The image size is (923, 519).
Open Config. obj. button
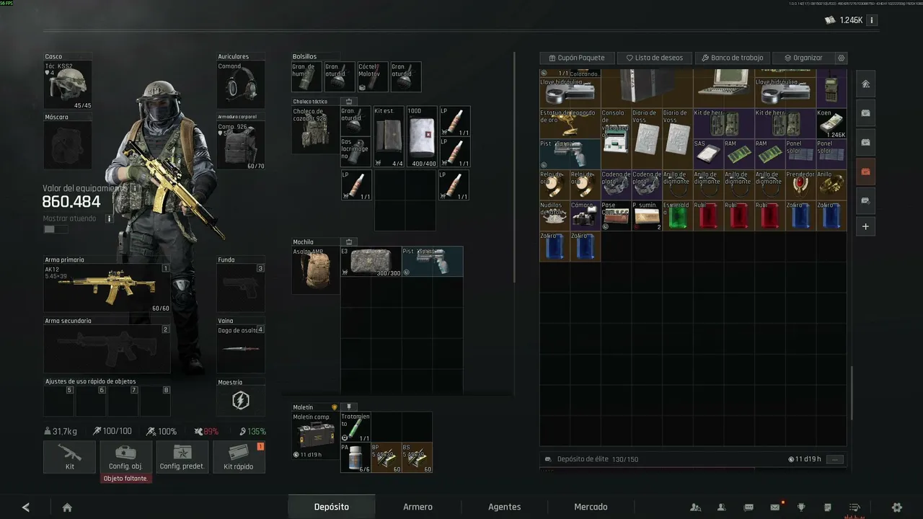click(x=125, y=457)
